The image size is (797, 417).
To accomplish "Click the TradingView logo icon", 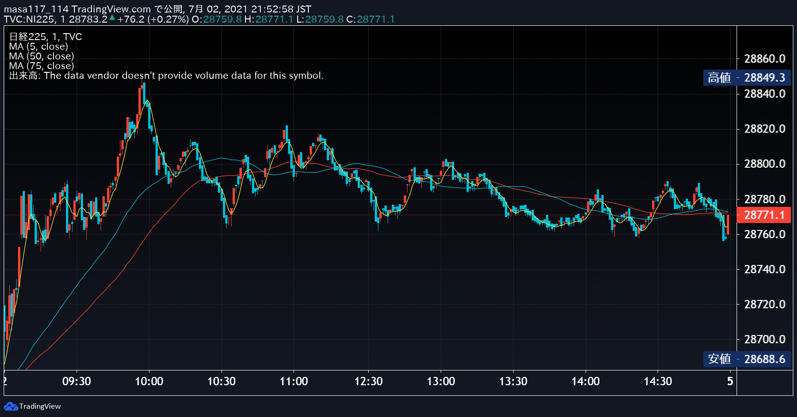I will (11, 406).
